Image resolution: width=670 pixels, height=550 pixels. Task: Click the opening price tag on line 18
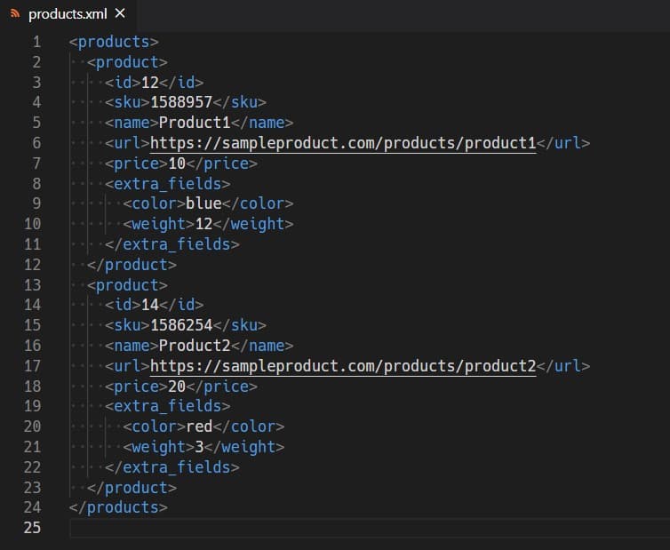(136, 387)
